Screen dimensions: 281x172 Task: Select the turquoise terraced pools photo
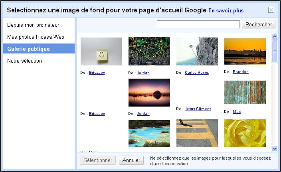[149, 133]
